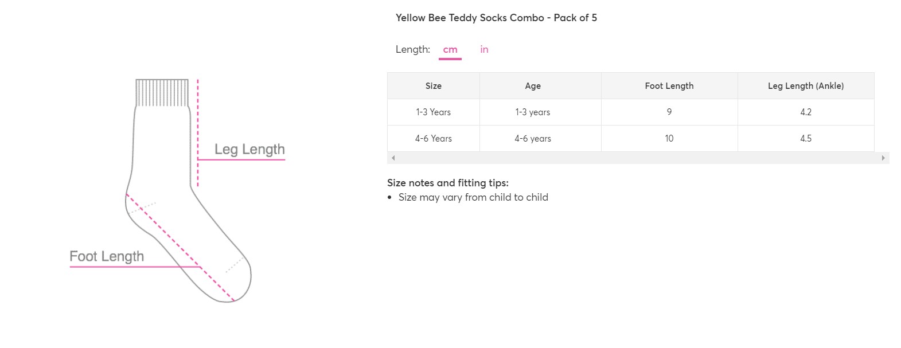Click foot length value 10

[x=669, y=139]
